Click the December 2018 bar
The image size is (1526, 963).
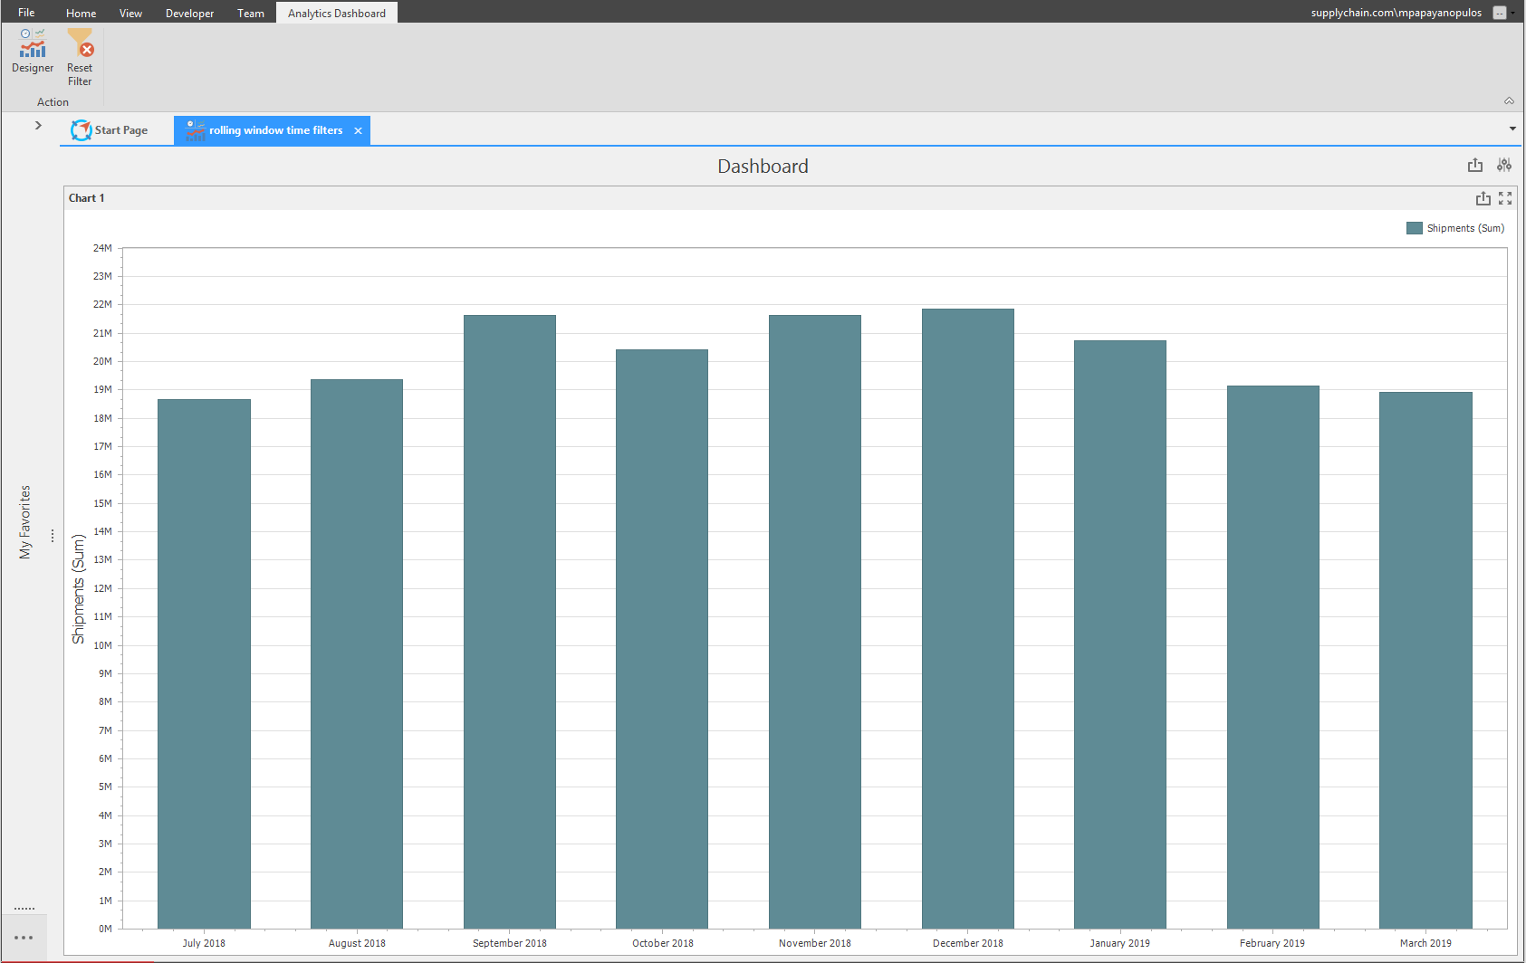(968, 618)
